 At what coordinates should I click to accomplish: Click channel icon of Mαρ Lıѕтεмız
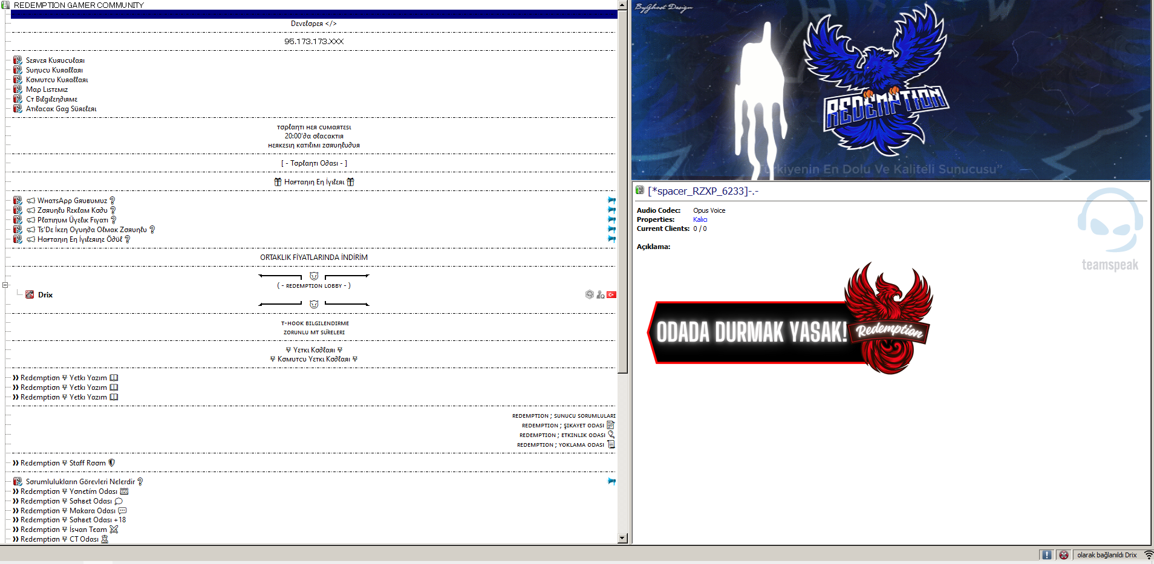(18, 89)
